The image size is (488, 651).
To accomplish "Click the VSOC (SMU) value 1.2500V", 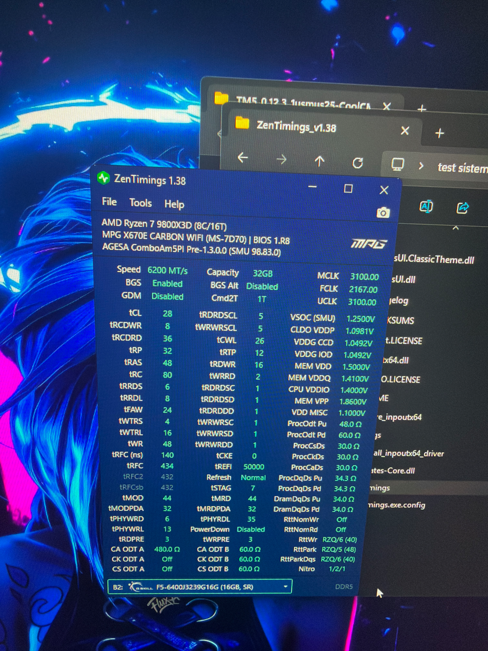I will [x=361, y=319].
